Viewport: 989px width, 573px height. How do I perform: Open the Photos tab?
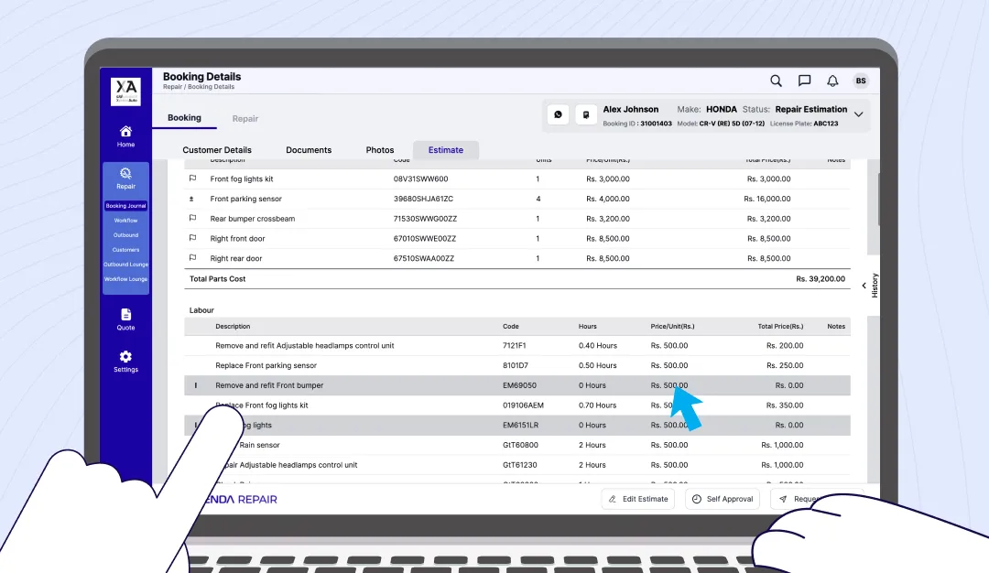tap(380, 150)
